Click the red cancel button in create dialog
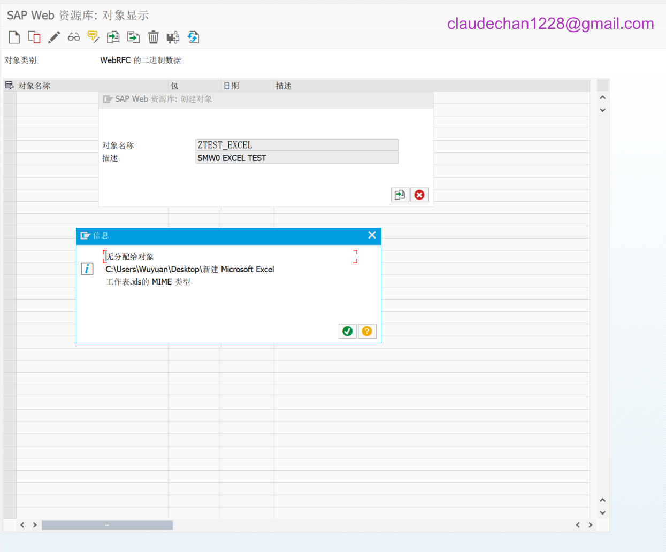666x552 pixels. (419, 195)
